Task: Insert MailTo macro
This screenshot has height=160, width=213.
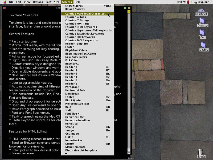Action: 88,144
